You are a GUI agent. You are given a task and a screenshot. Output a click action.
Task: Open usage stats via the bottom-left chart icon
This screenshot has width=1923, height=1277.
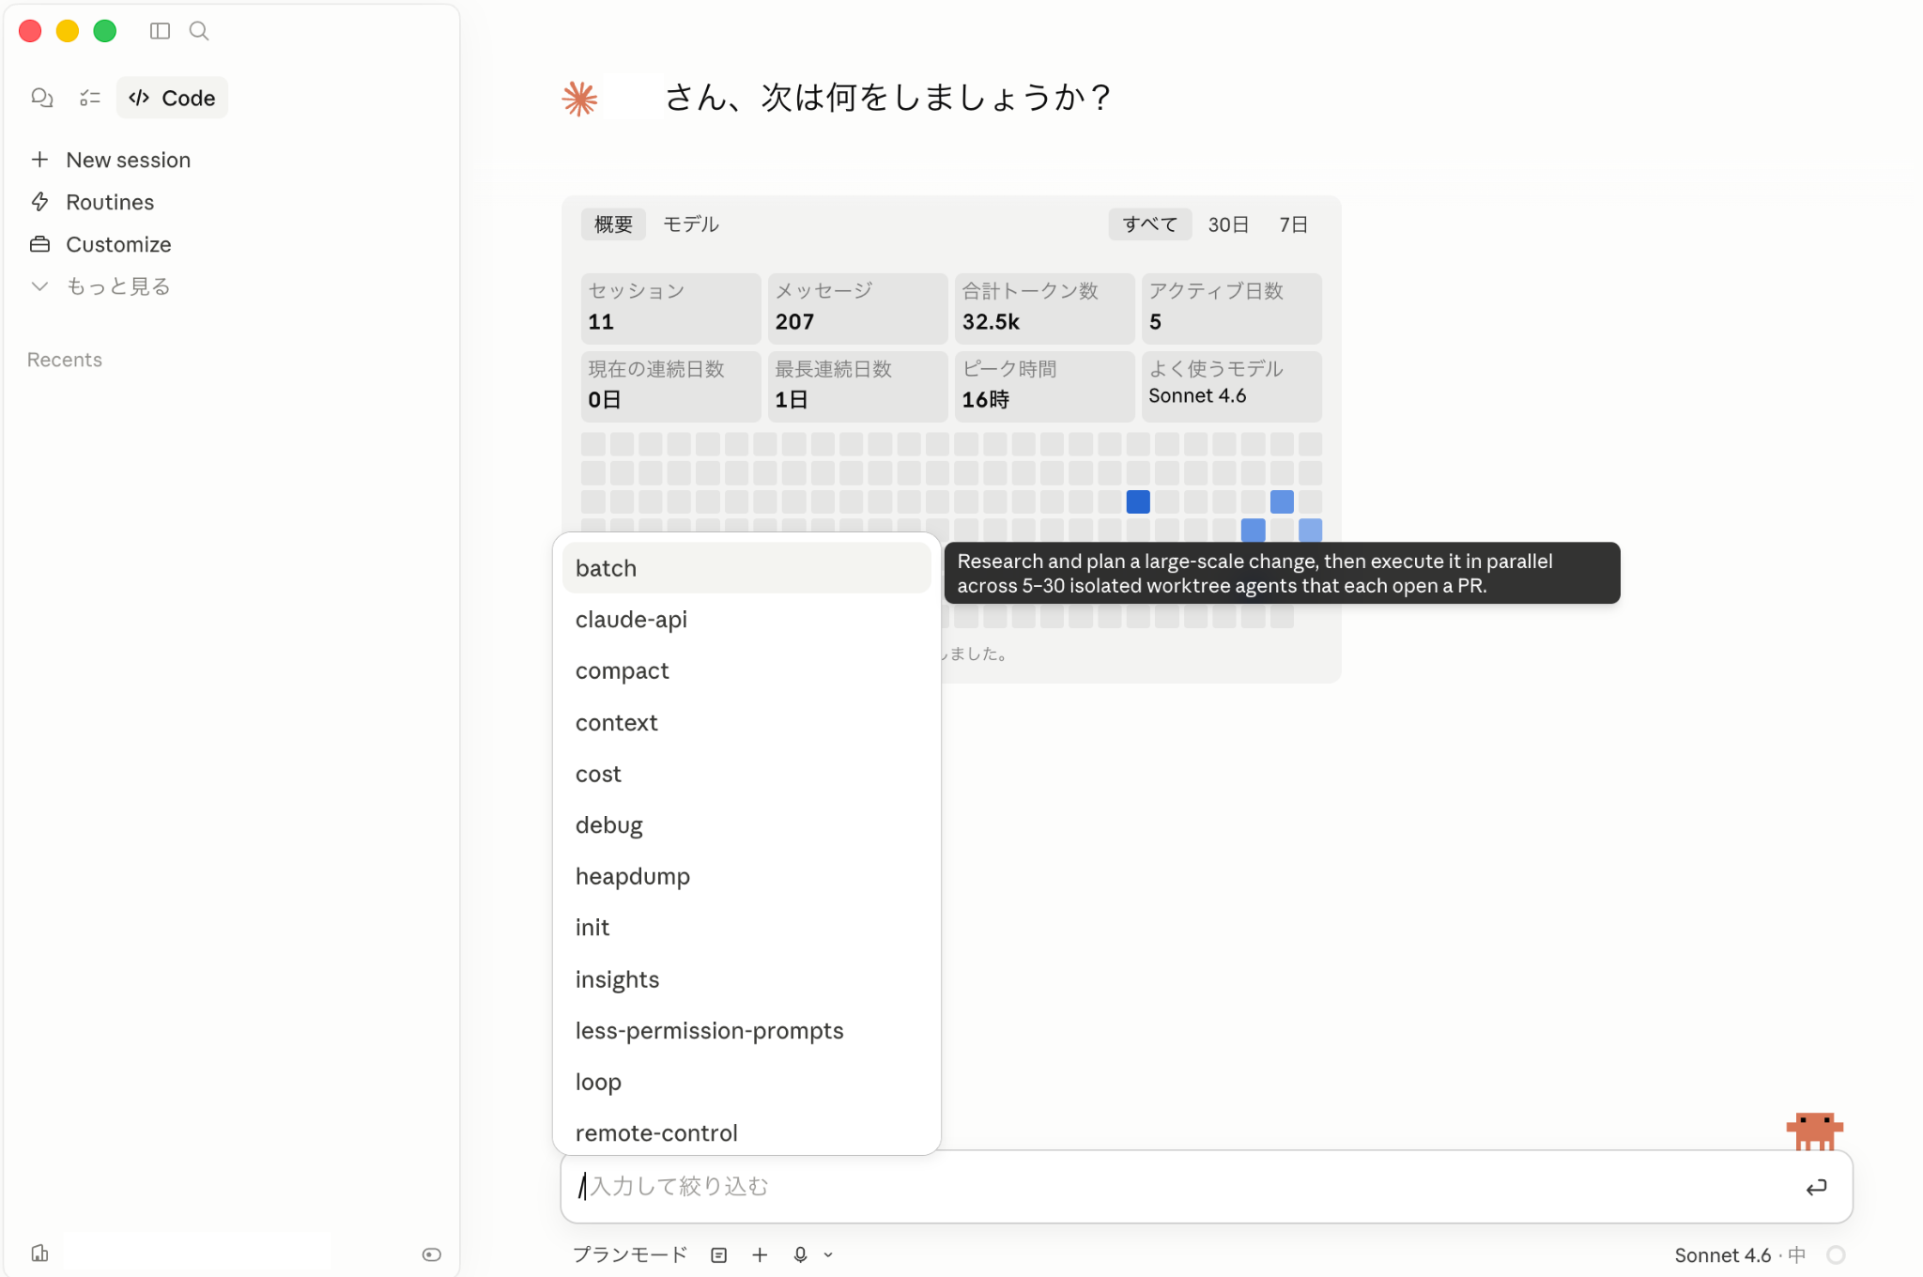39,1253
